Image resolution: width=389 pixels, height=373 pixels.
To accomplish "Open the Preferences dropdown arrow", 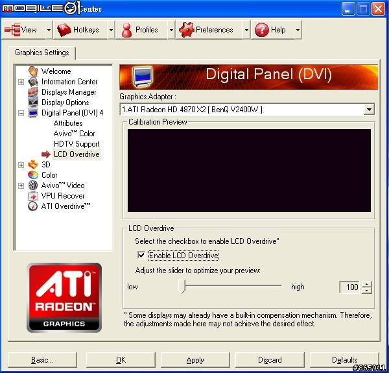I will tap(246, 30).
